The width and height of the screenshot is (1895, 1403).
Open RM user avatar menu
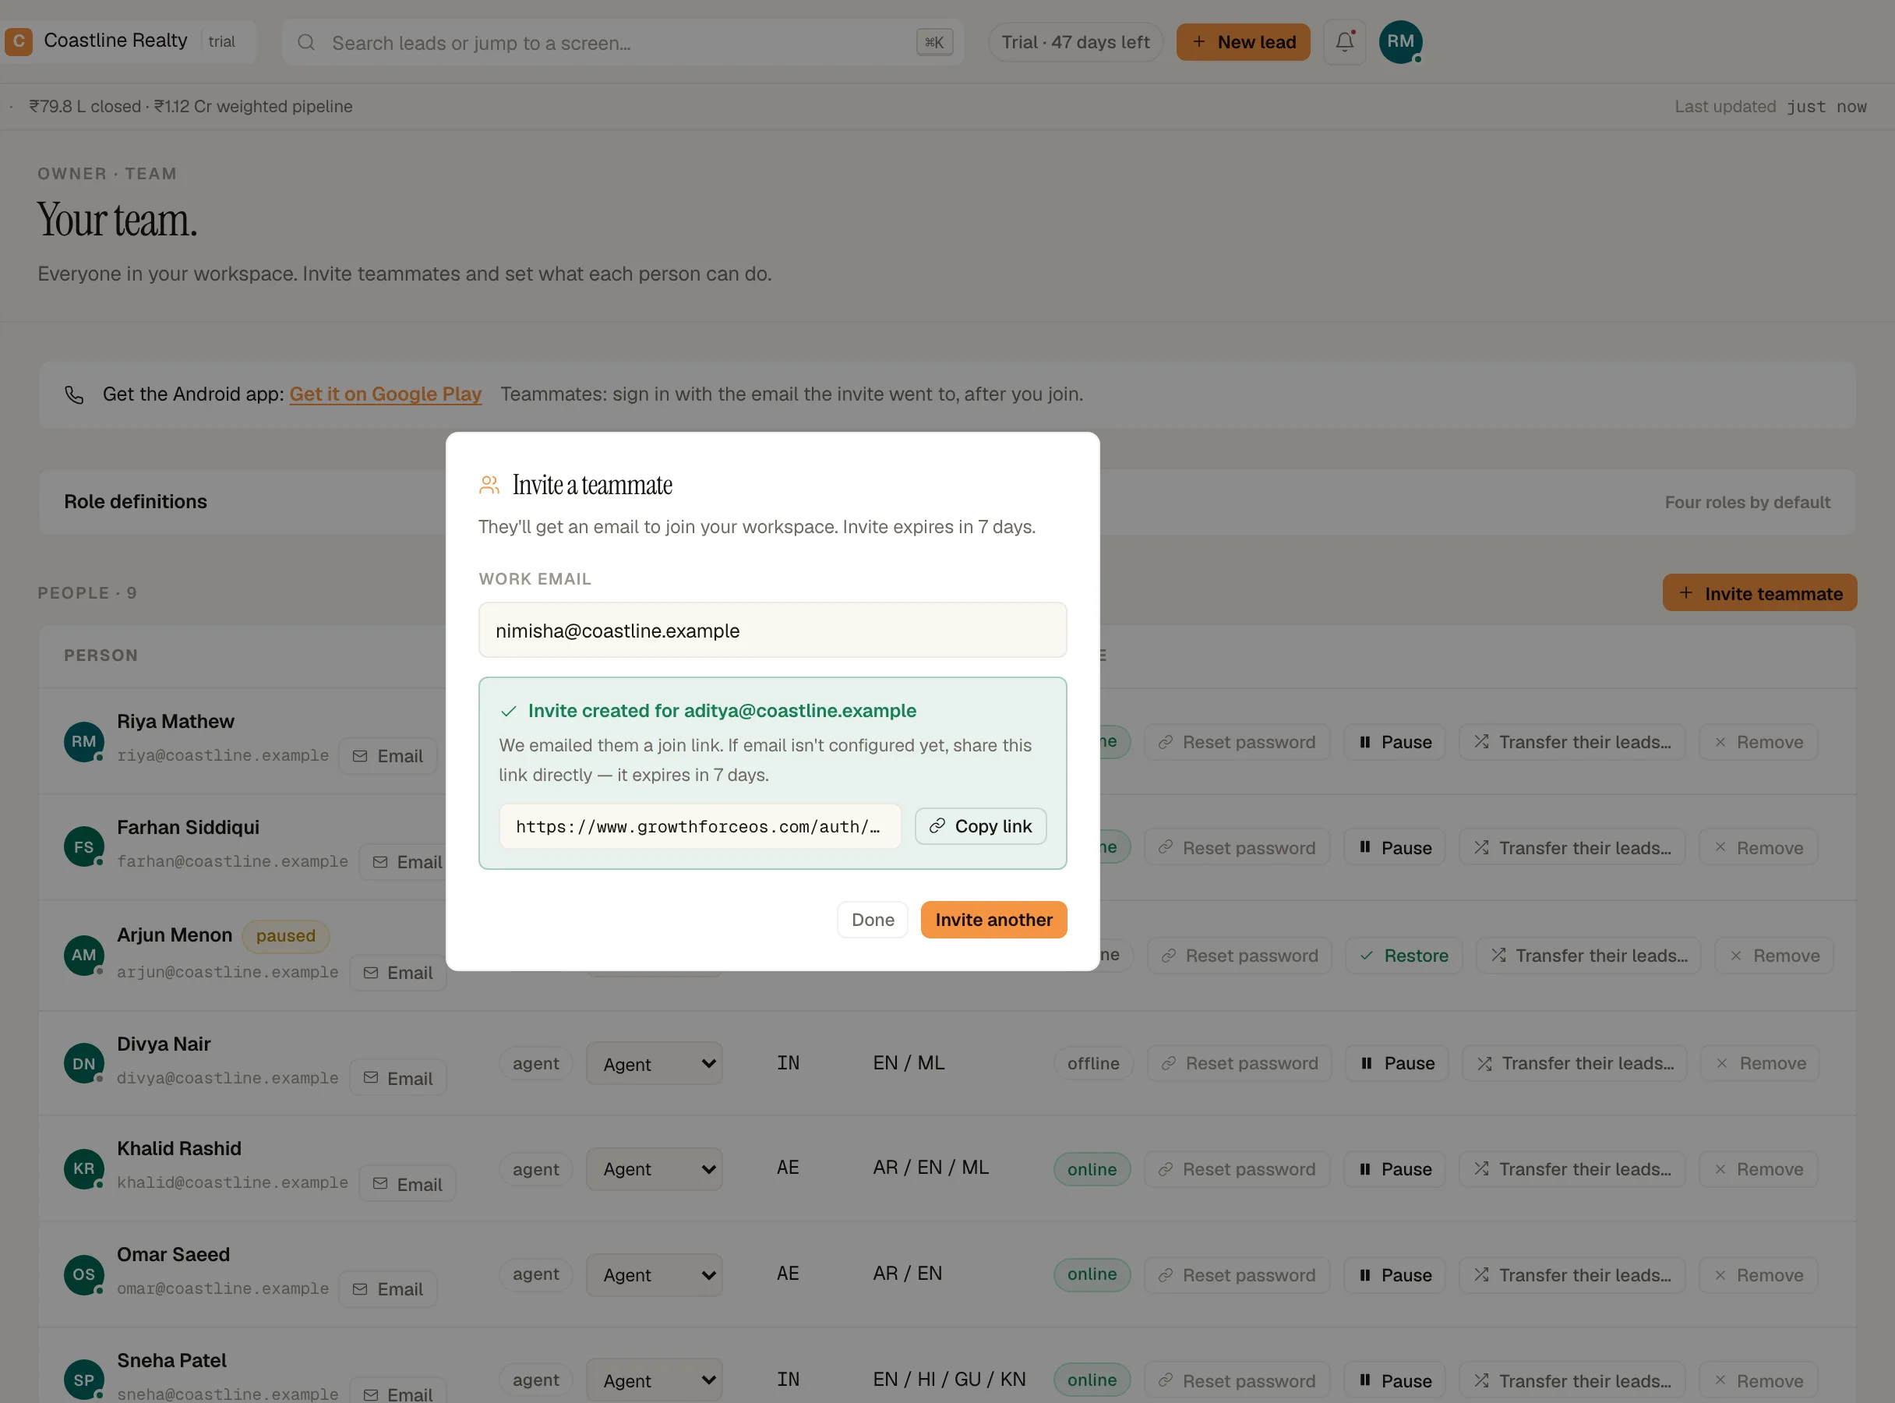(1401, 41)
